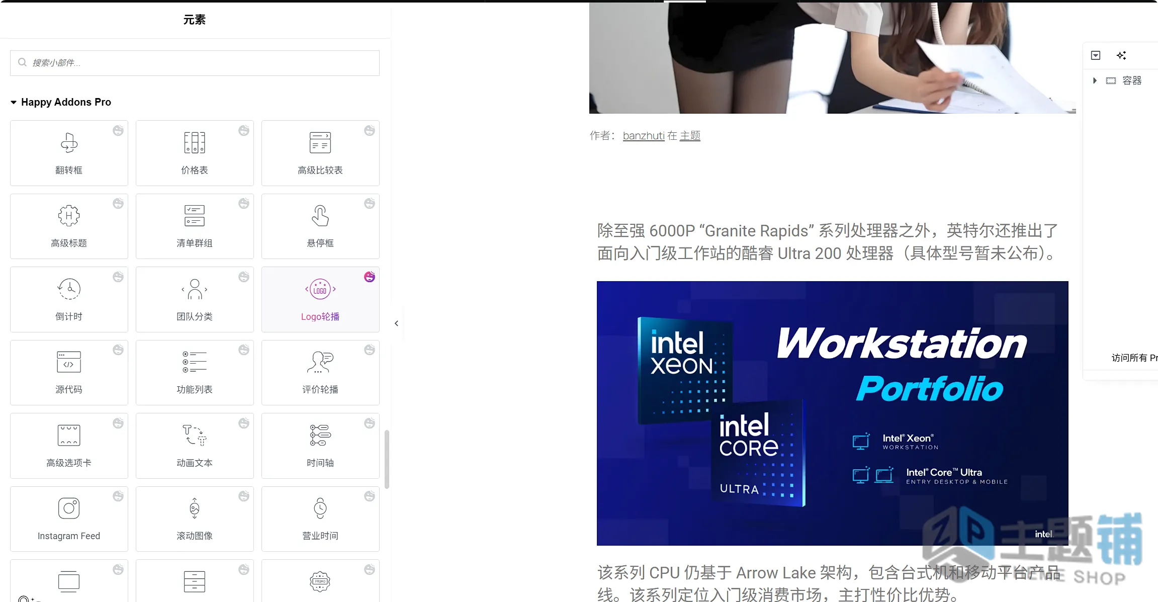The image size is (1158, 602).
Task: Click the Arrow Lake paragraph text
Action: pos(829,583)
